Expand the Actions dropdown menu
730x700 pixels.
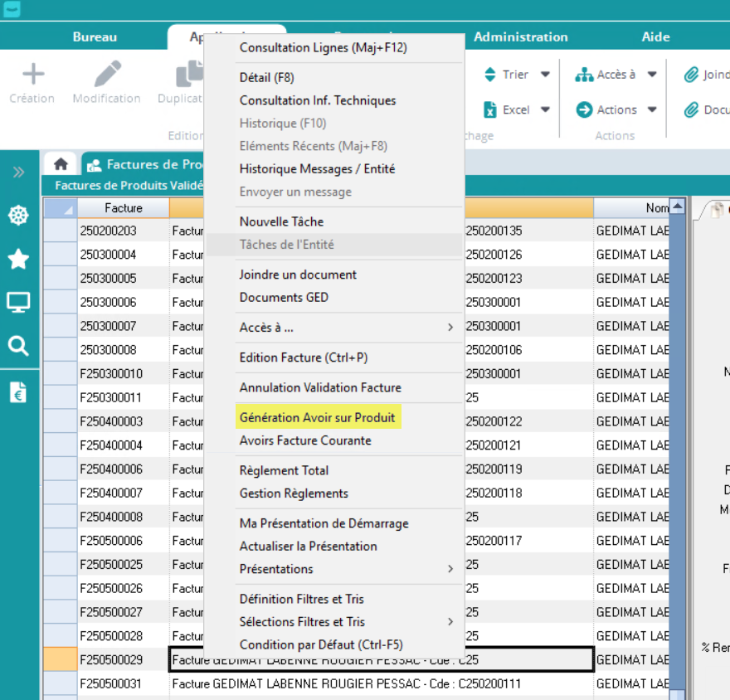point(652,109)
